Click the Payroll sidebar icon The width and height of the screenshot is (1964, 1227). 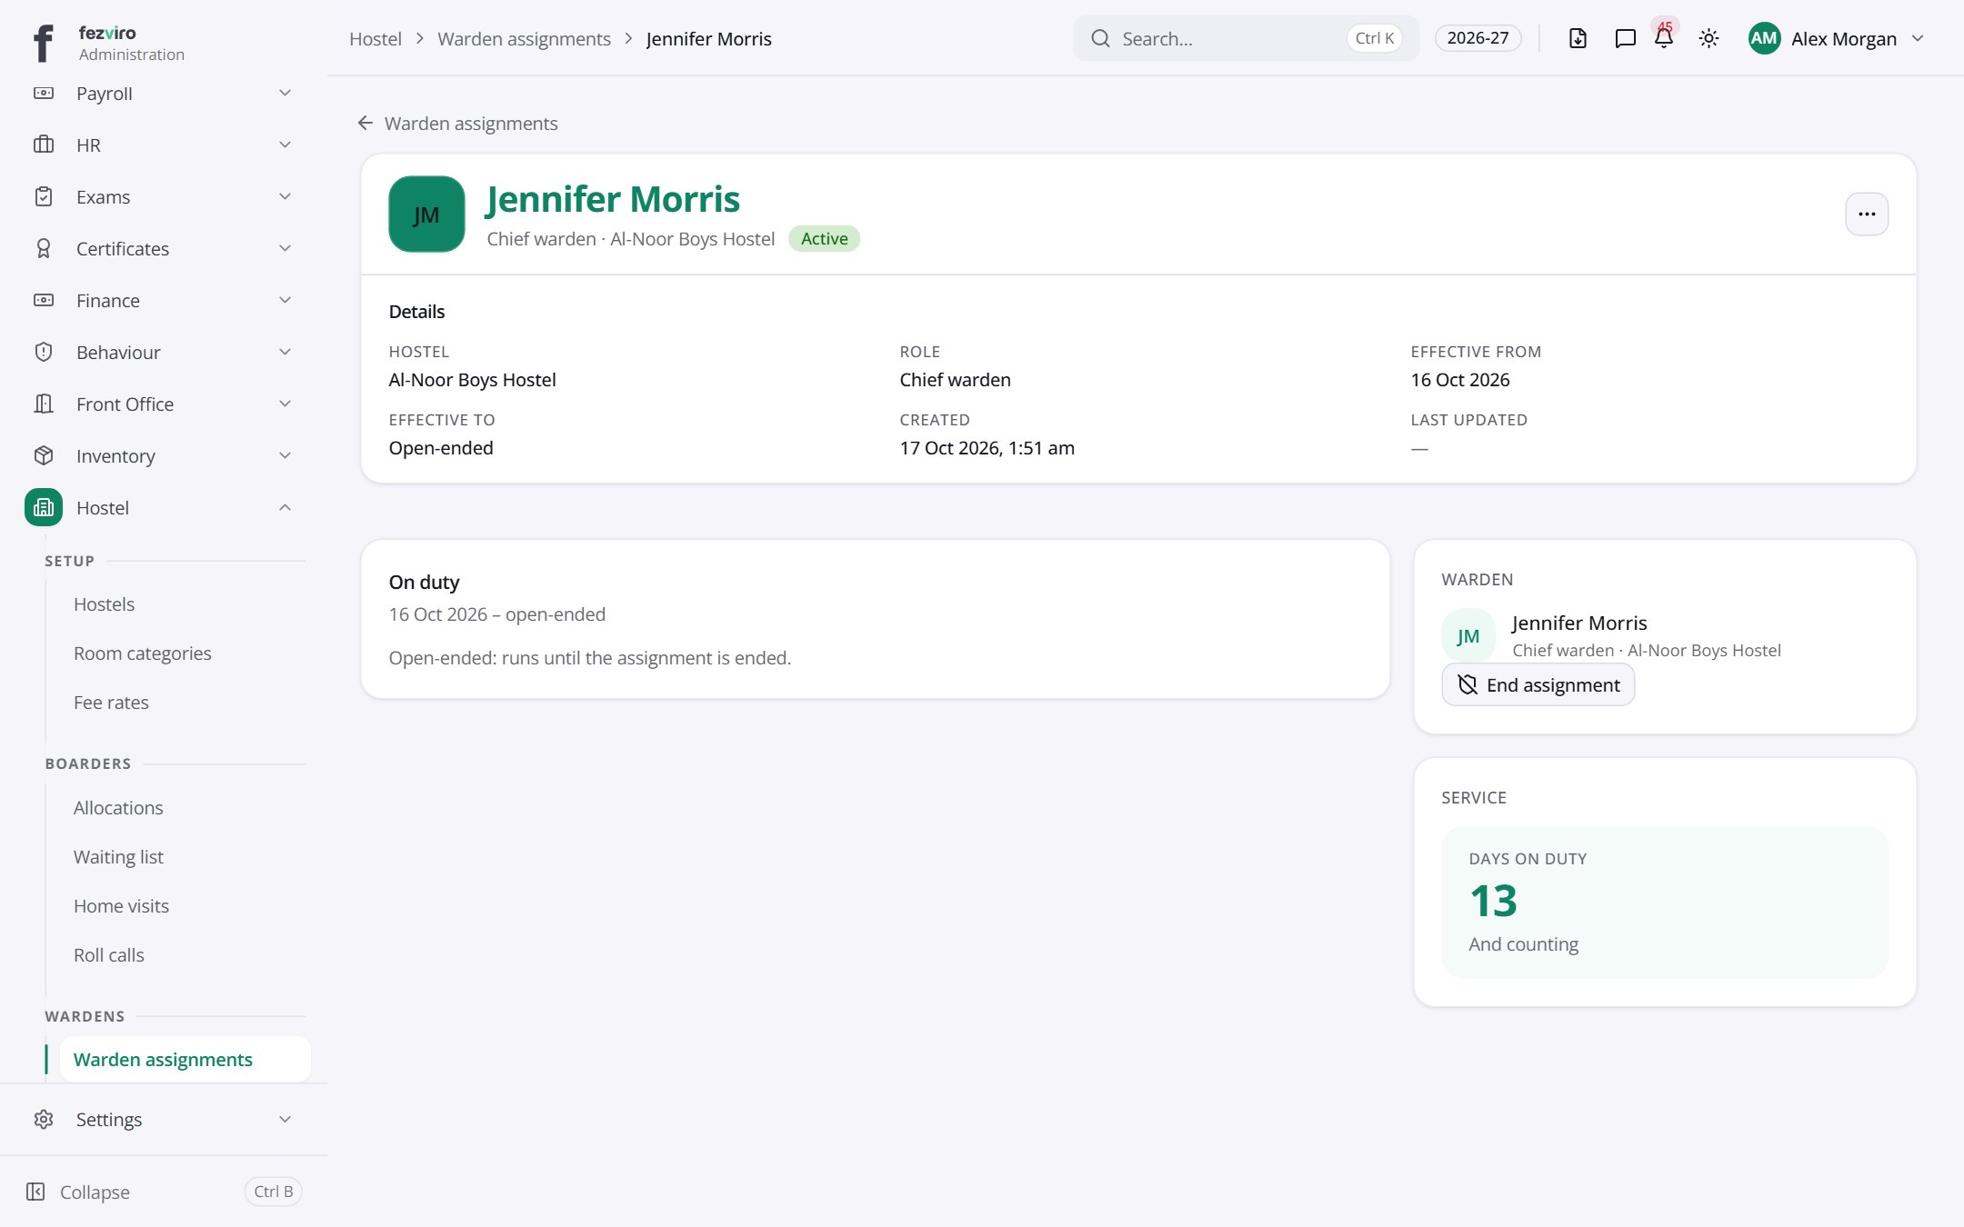[44, 93]
